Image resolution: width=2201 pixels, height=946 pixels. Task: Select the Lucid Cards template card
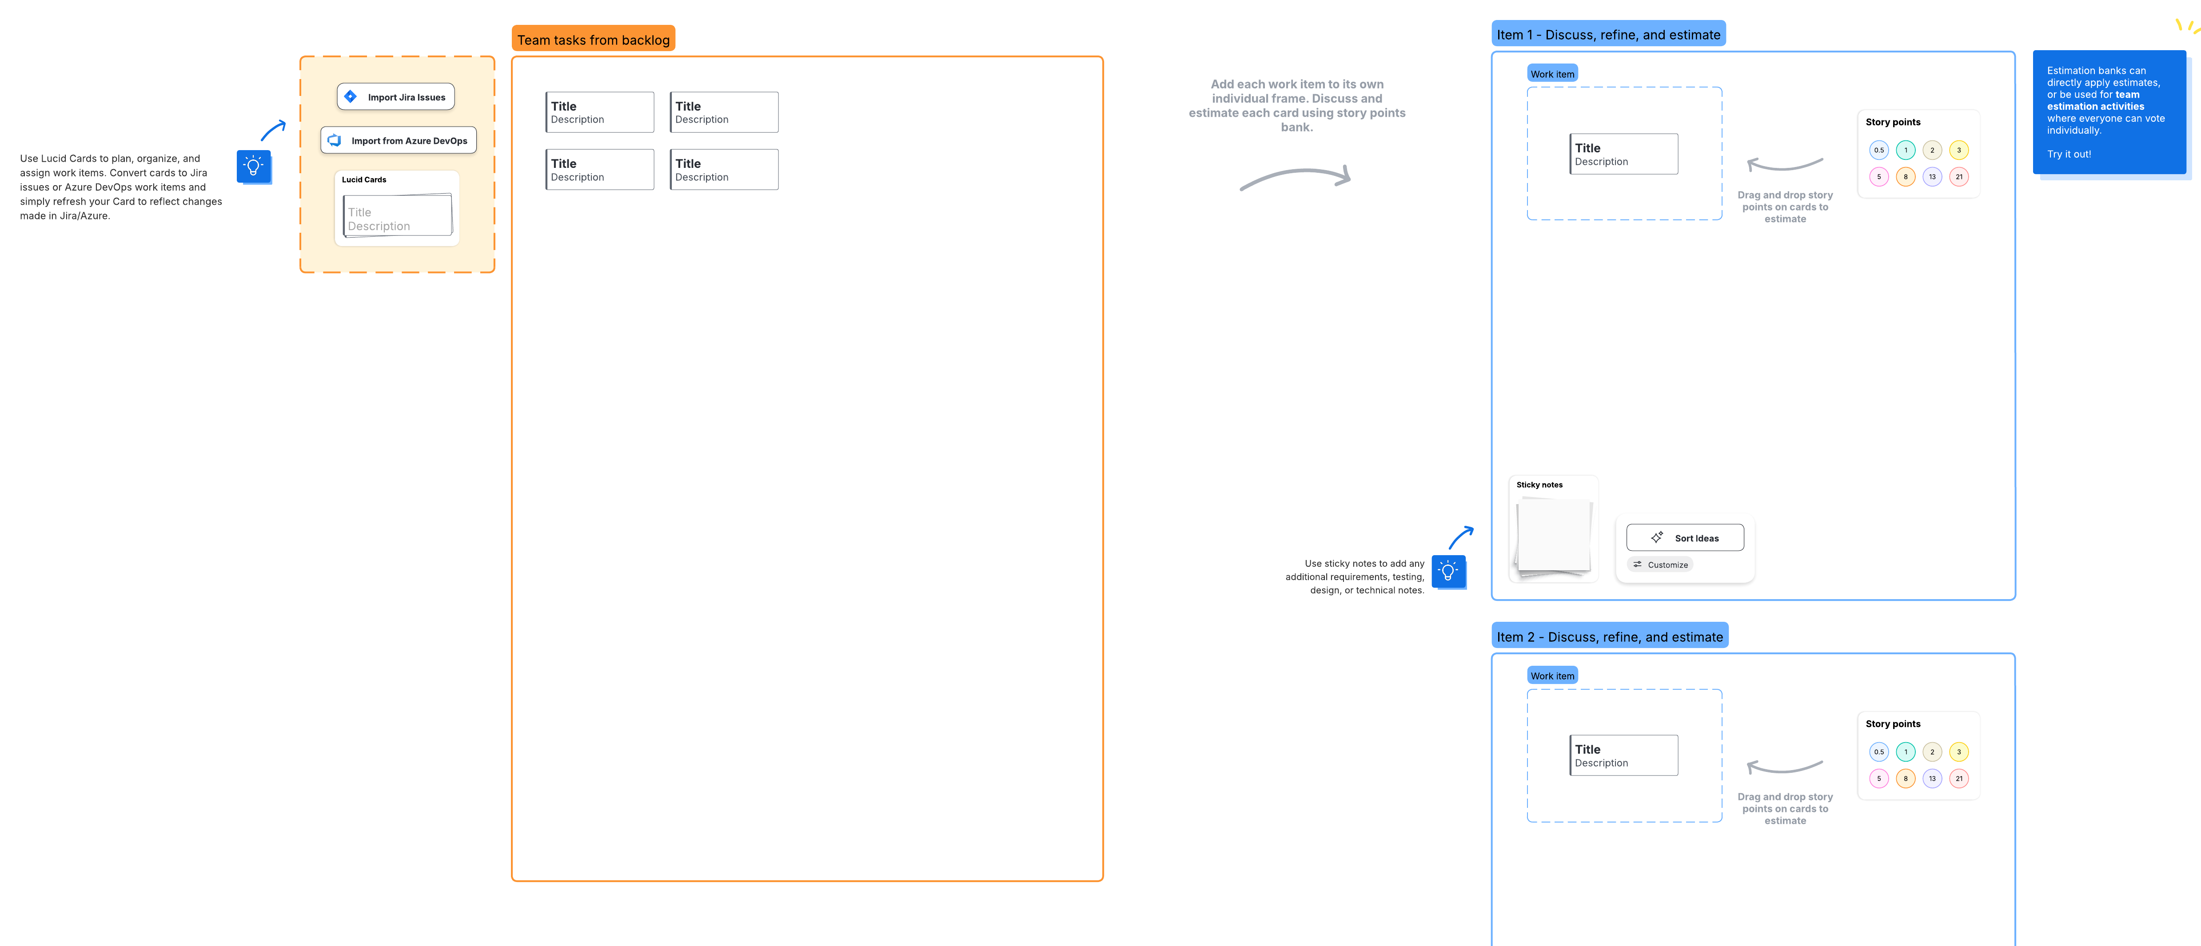click(397, 216)
